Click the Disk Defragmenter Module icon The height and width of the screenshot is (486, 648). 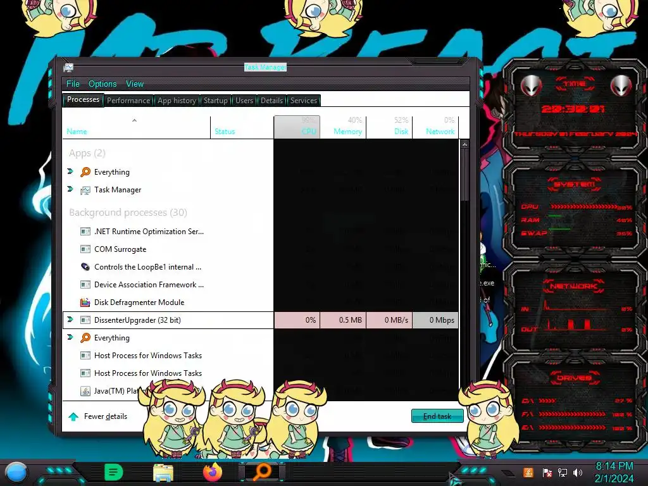85,302
